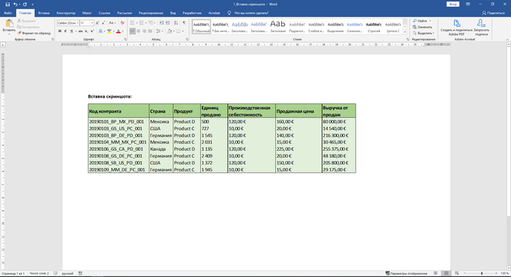The height and width of the screenshot is (277, 511).
Task: Expand the styles gallery more arrow
Action: click(405, 32)
